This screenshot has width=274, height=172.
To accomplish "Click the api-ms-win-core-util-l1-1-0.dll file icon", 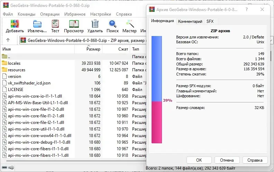I will 4,129.
